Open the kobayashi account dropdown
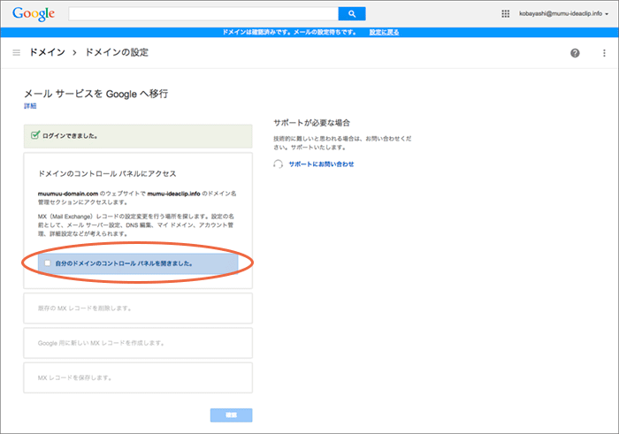619x434 pixels. click(563, 14)
